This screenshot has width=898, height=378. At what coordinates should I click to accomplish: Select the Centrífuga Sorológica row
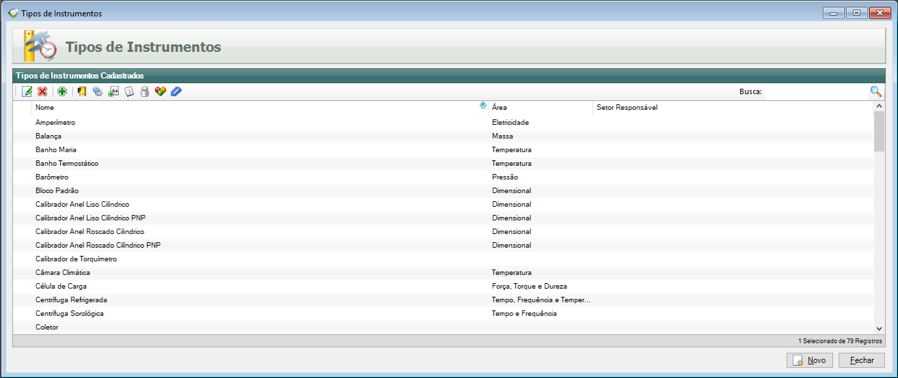(443, 314)
